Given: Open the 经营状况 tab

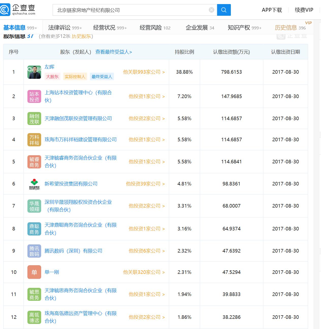Looking at the screenshot, I should pyautogui.click(x=110, y=28).
